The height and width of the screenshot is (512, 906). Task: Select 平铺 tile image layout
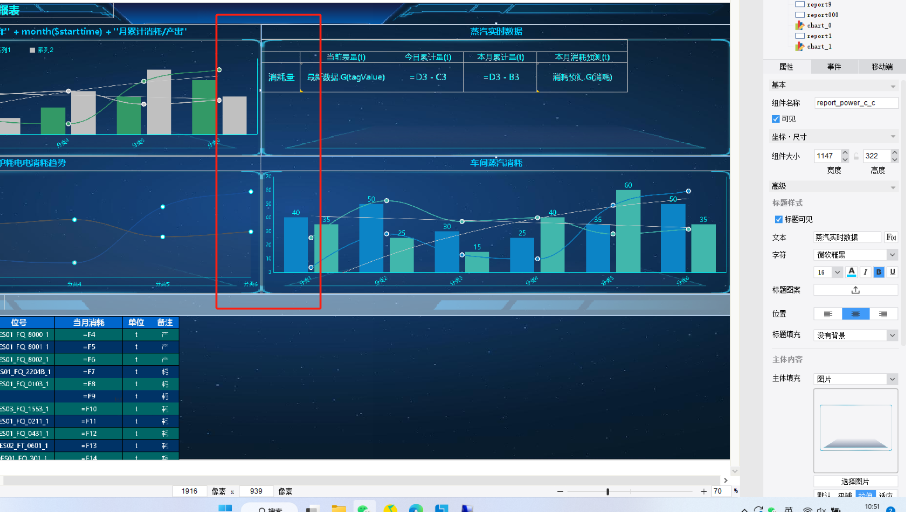tap(845, 494)
